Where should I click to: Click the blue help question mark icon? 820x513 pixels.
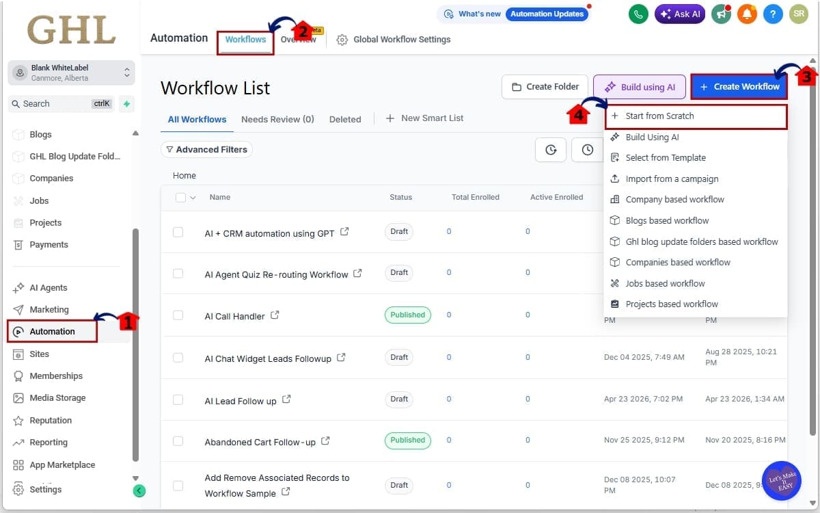click(773, 14)
